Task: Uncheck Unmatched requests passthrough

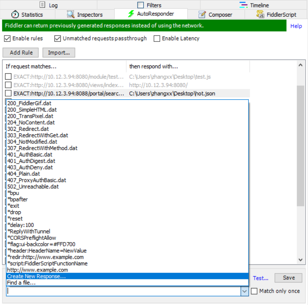Action: tap(58, 38)
